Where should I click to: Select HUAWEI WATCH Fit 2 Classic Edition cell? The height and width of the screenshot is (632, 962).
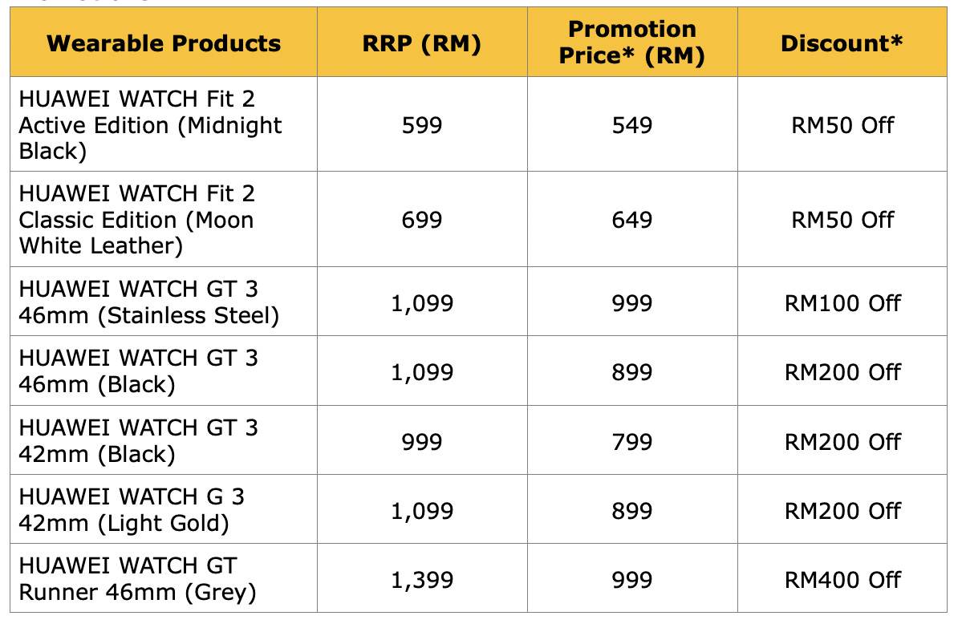pos(164,220)
